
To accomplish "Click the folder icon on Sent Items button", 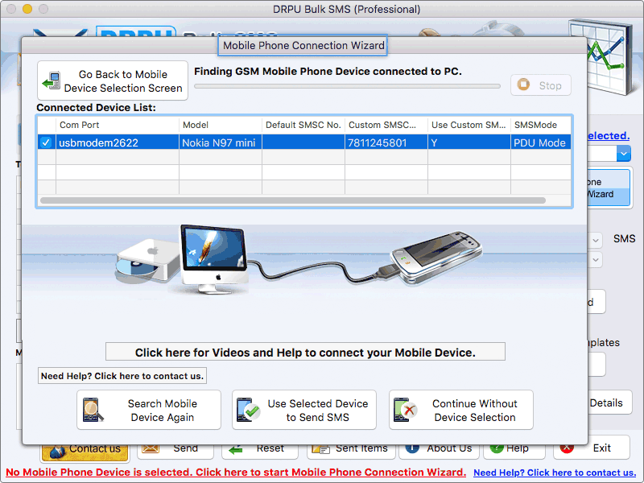I will 320,448.
